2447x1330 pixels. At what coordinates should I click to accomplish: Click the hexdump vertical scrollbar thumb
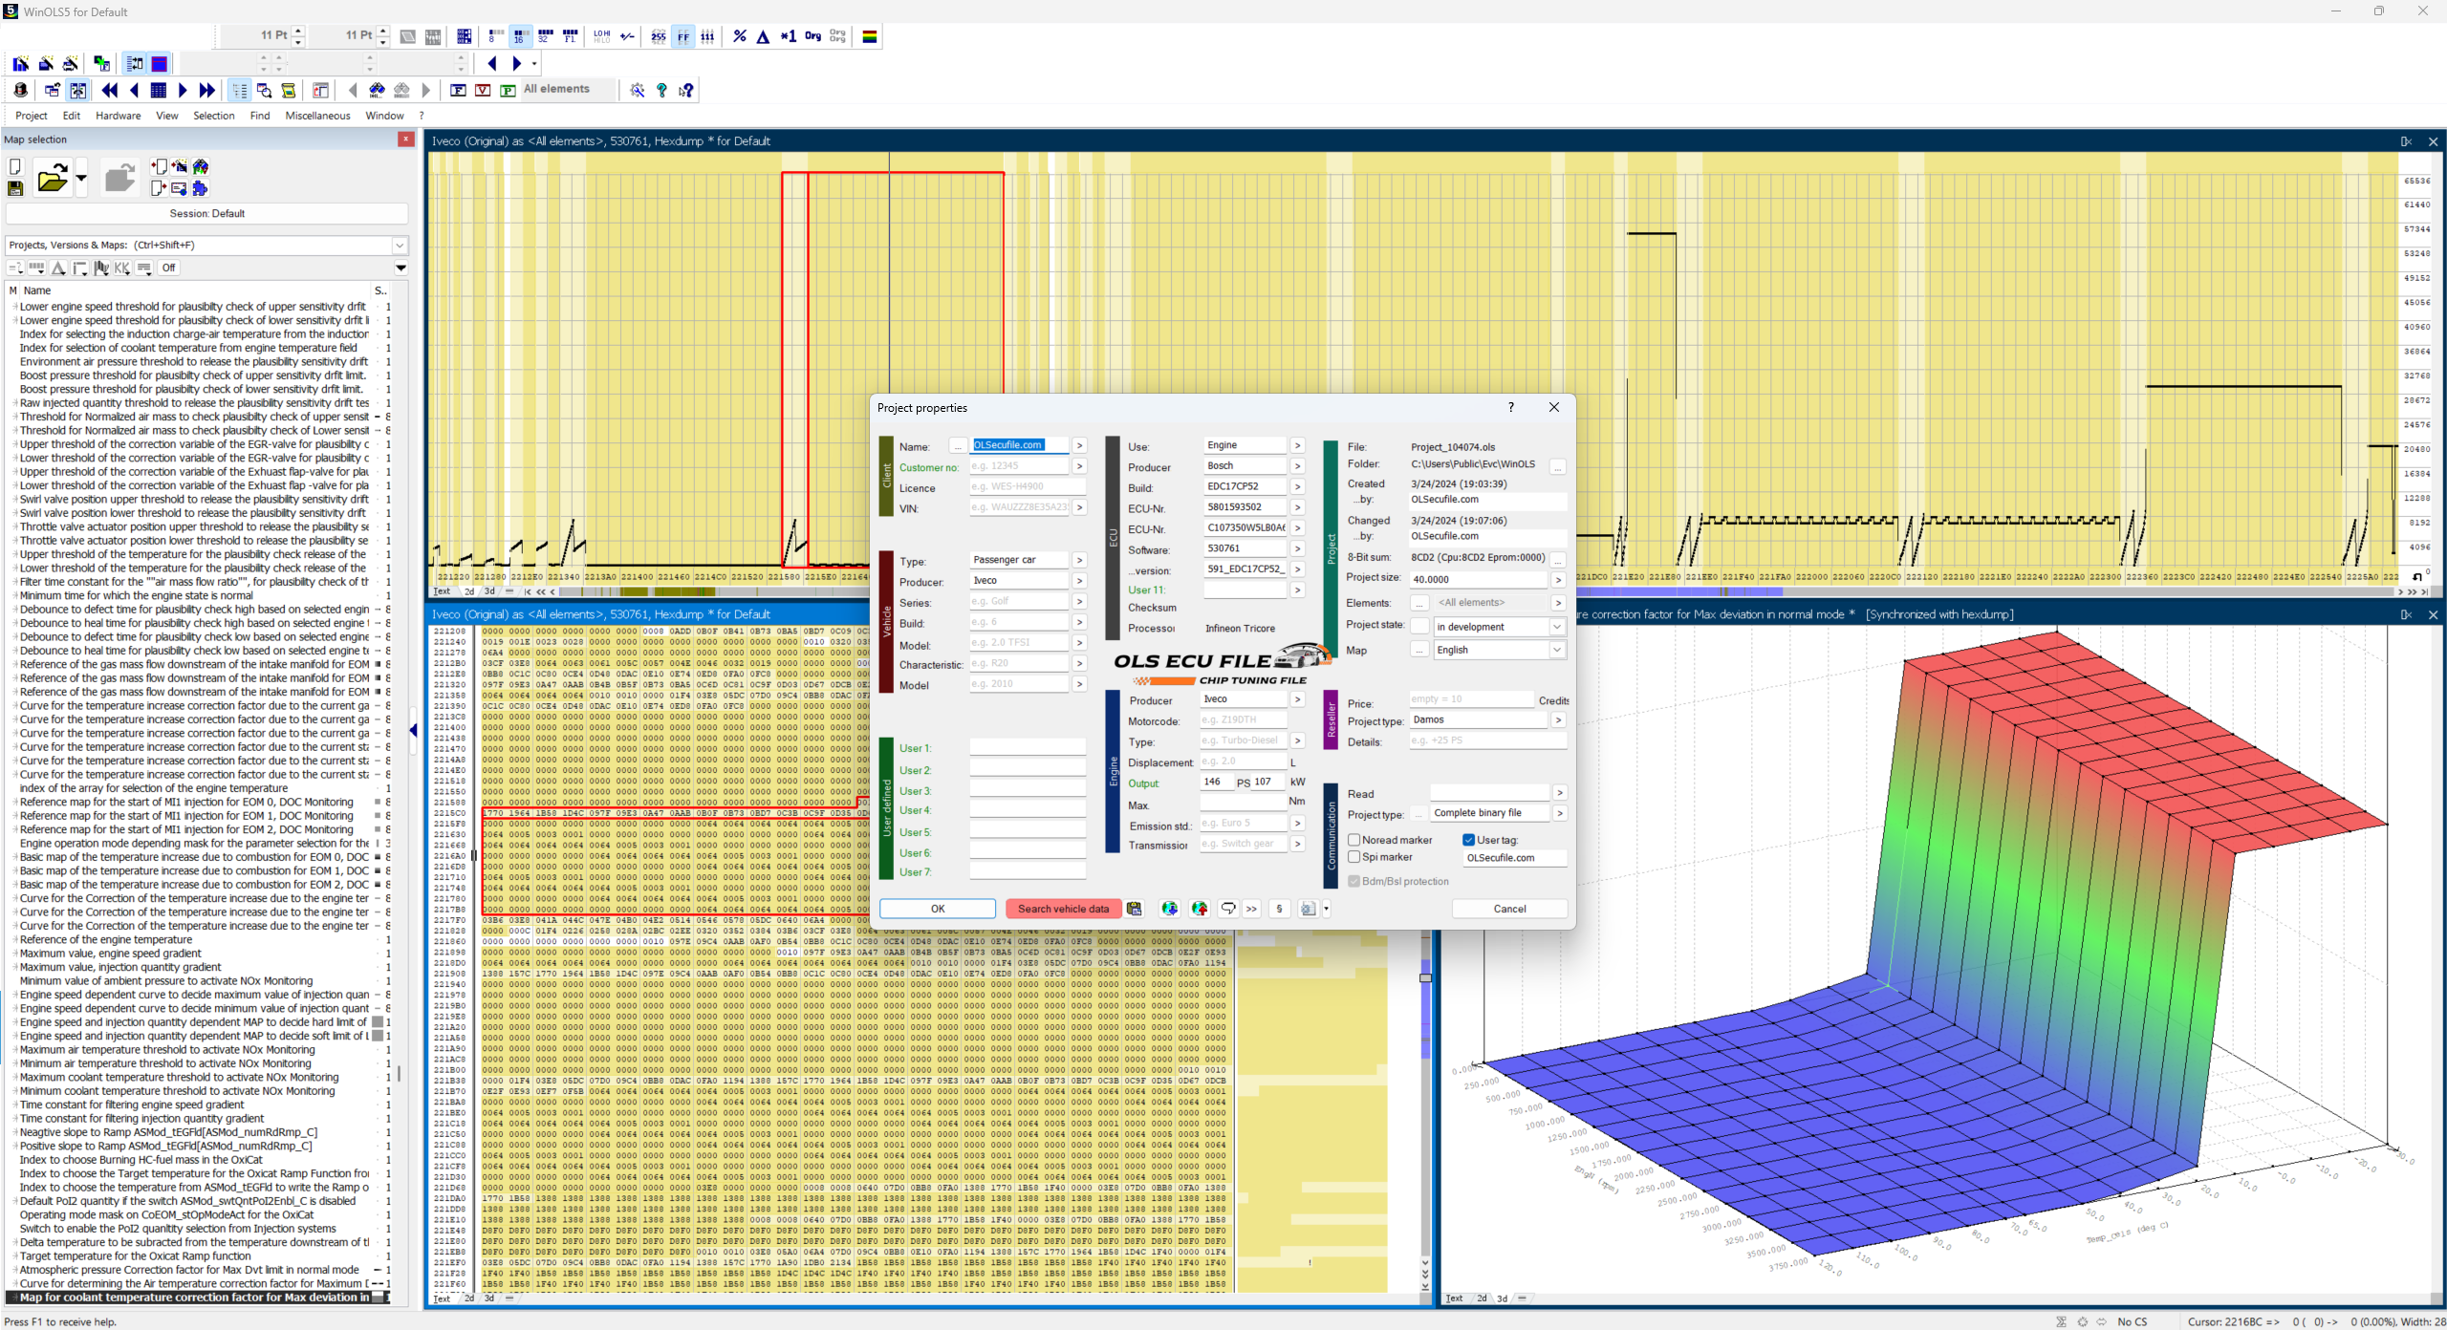[1425, 978]
